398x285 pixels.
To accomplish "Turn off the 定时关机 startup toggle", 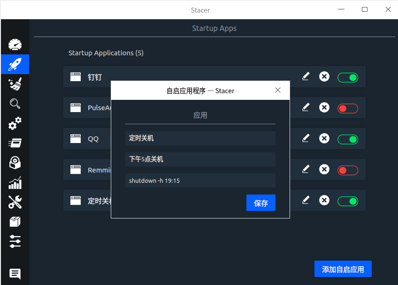I will [x=348, y=201].
